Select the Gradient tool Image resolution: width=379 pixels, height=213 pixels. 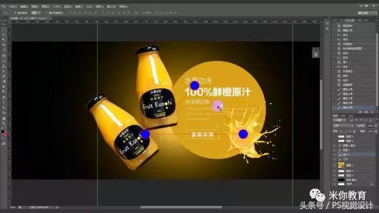[x=4, y=82]
